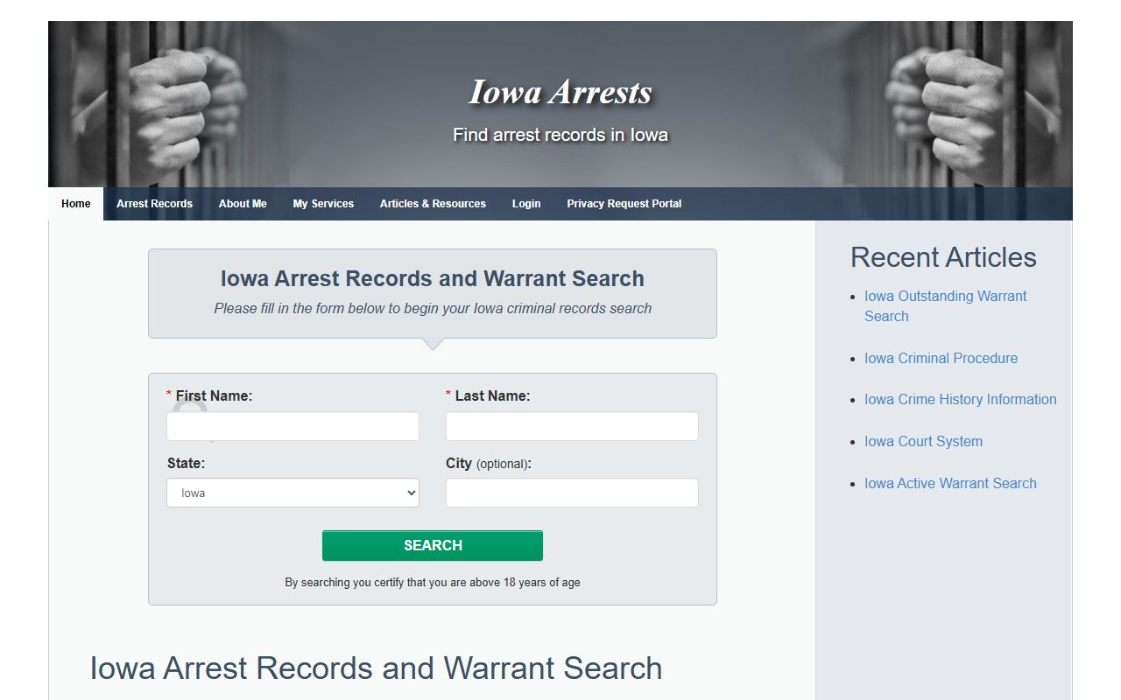Focus the Last Name input field
Image resolution: width=1121 pixels, height=700 pixels.
point(572,426)
